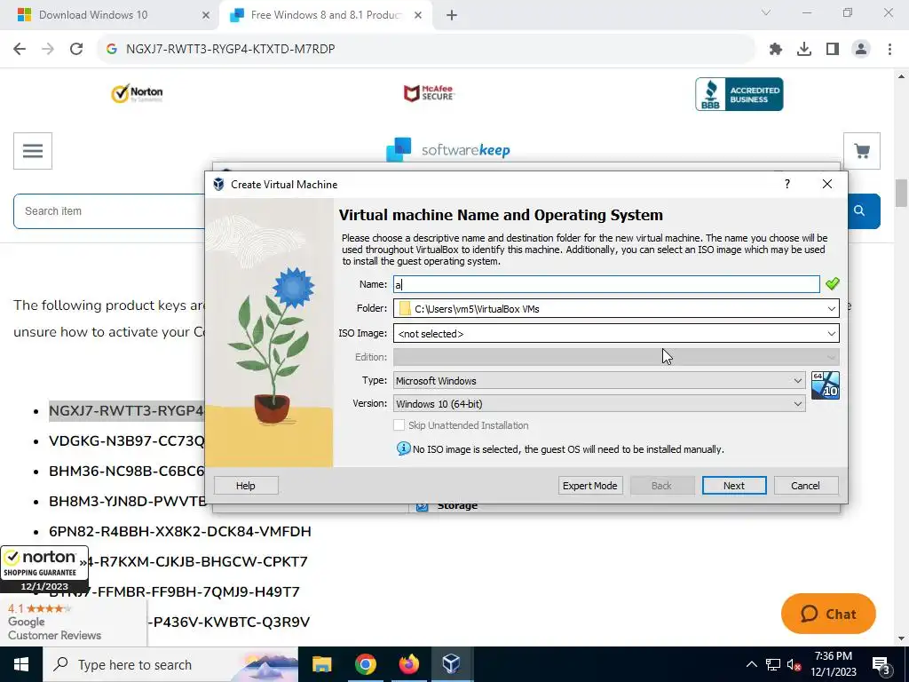
Task: Open File Explorer from taskbar
Action: pos(321,664)
